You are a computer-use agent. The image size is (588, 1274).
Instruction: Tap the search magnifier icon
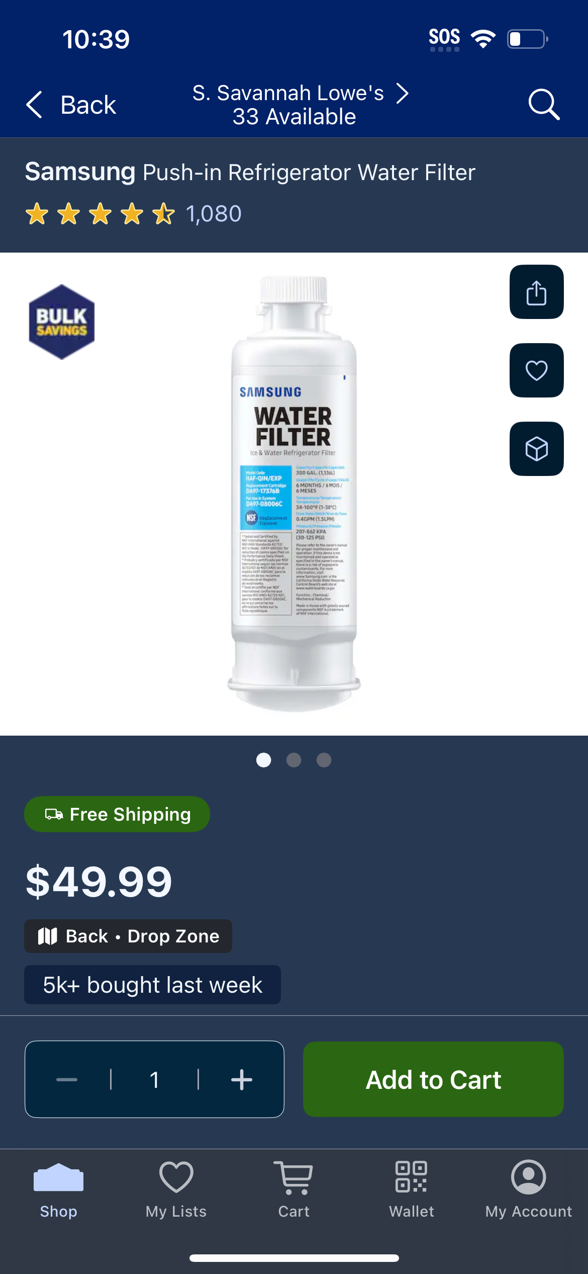coord(544,105)
